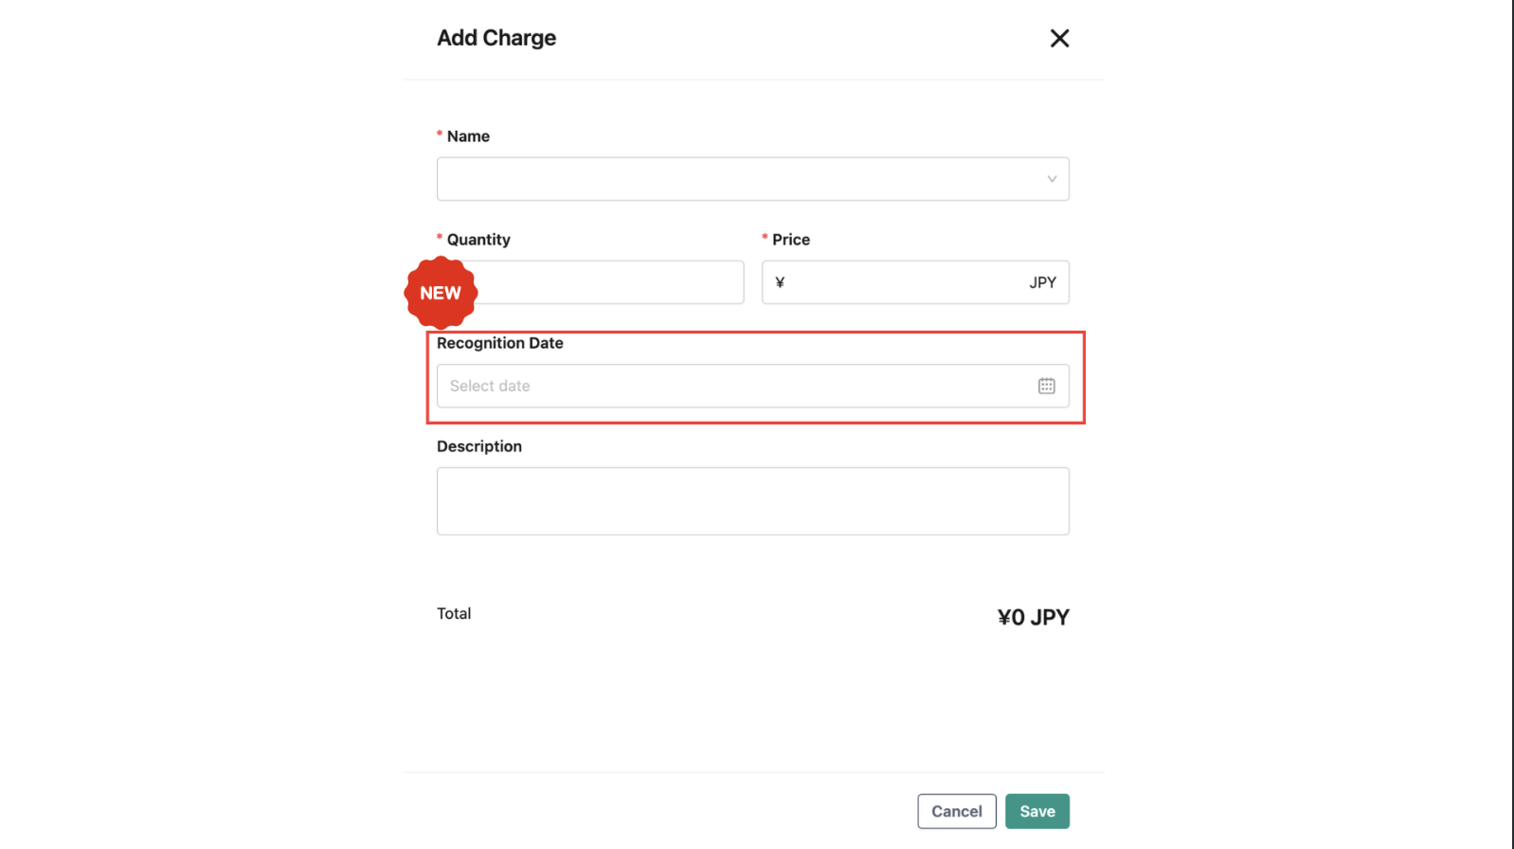Click the Recognition Date label
The height and width of the screenshot is (849, 1514).
tap(500, 343)
